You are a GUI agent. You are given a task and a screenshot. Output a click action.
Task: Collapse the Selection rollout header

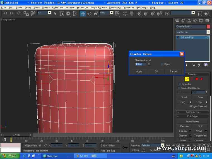[x=192, y=74]
